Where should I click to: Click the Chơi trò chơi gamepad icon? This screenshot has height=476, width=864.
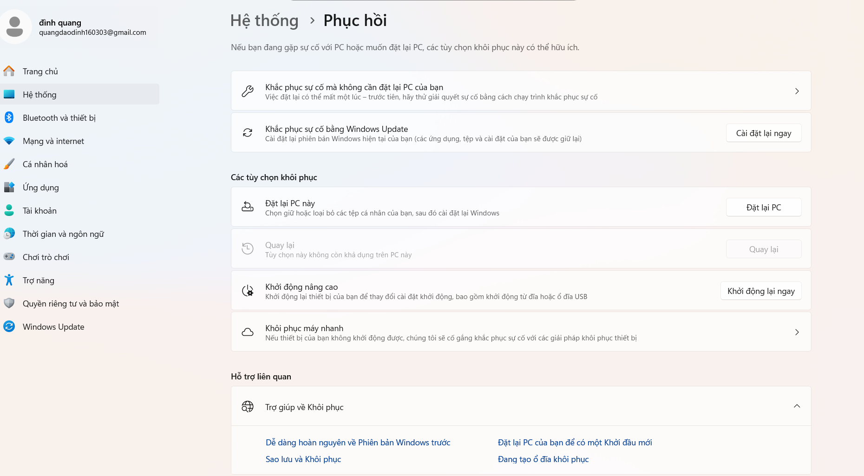(x=9, y=257)
